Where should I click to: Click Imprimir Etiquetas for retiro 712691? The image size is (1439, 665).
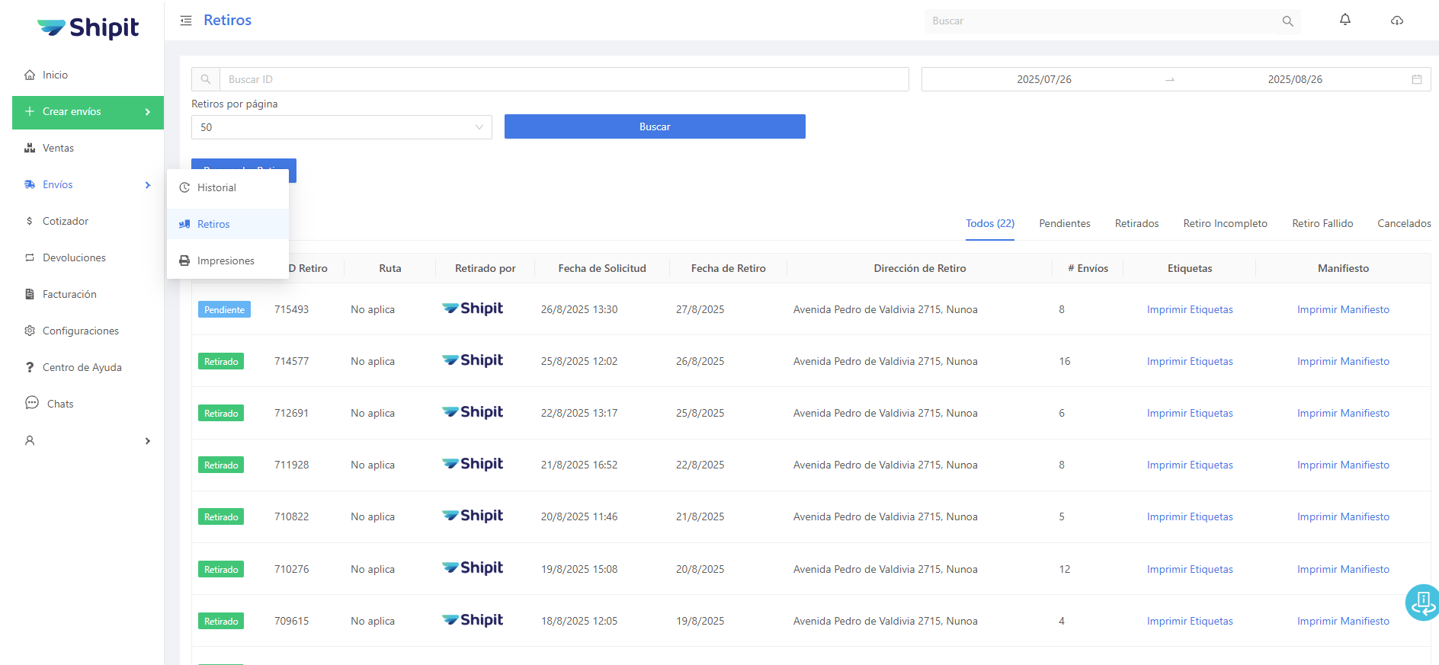click(1190, 413)
